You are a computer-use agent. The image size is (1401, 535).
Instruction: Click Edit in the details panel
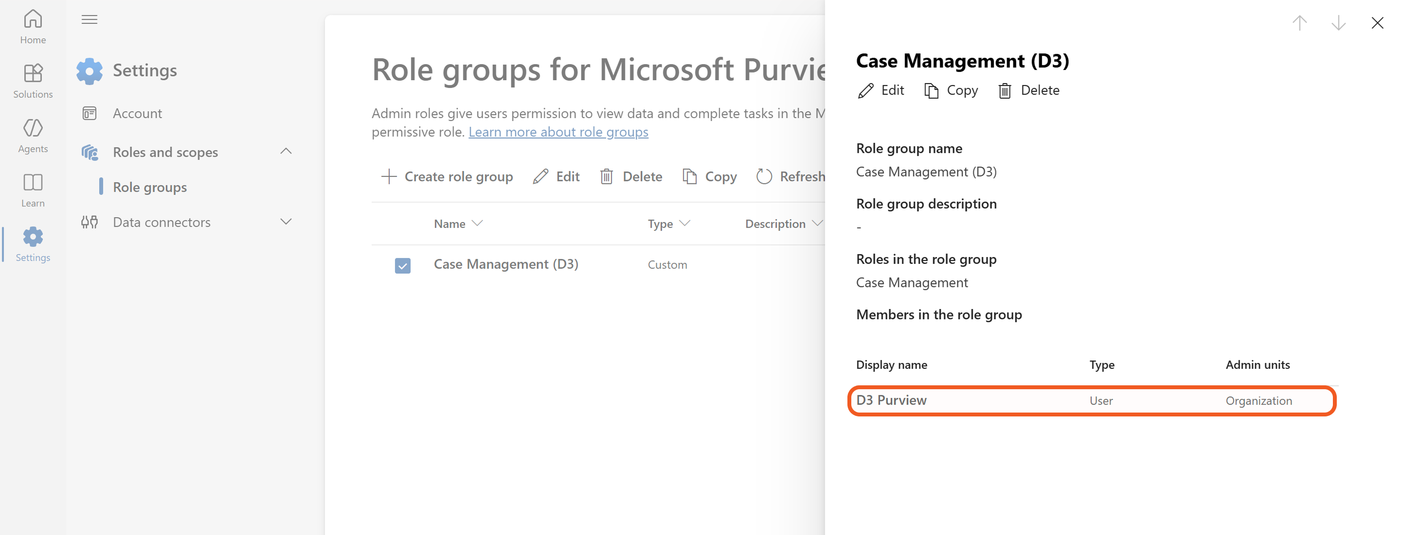click(x=880, y=90)
